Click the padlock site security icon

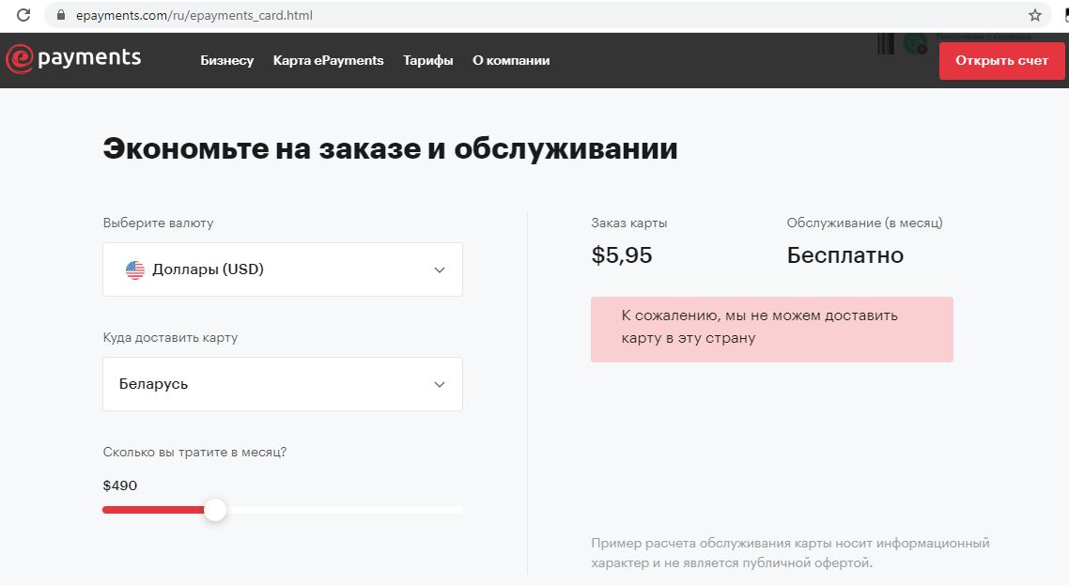(x=62, y=15)
